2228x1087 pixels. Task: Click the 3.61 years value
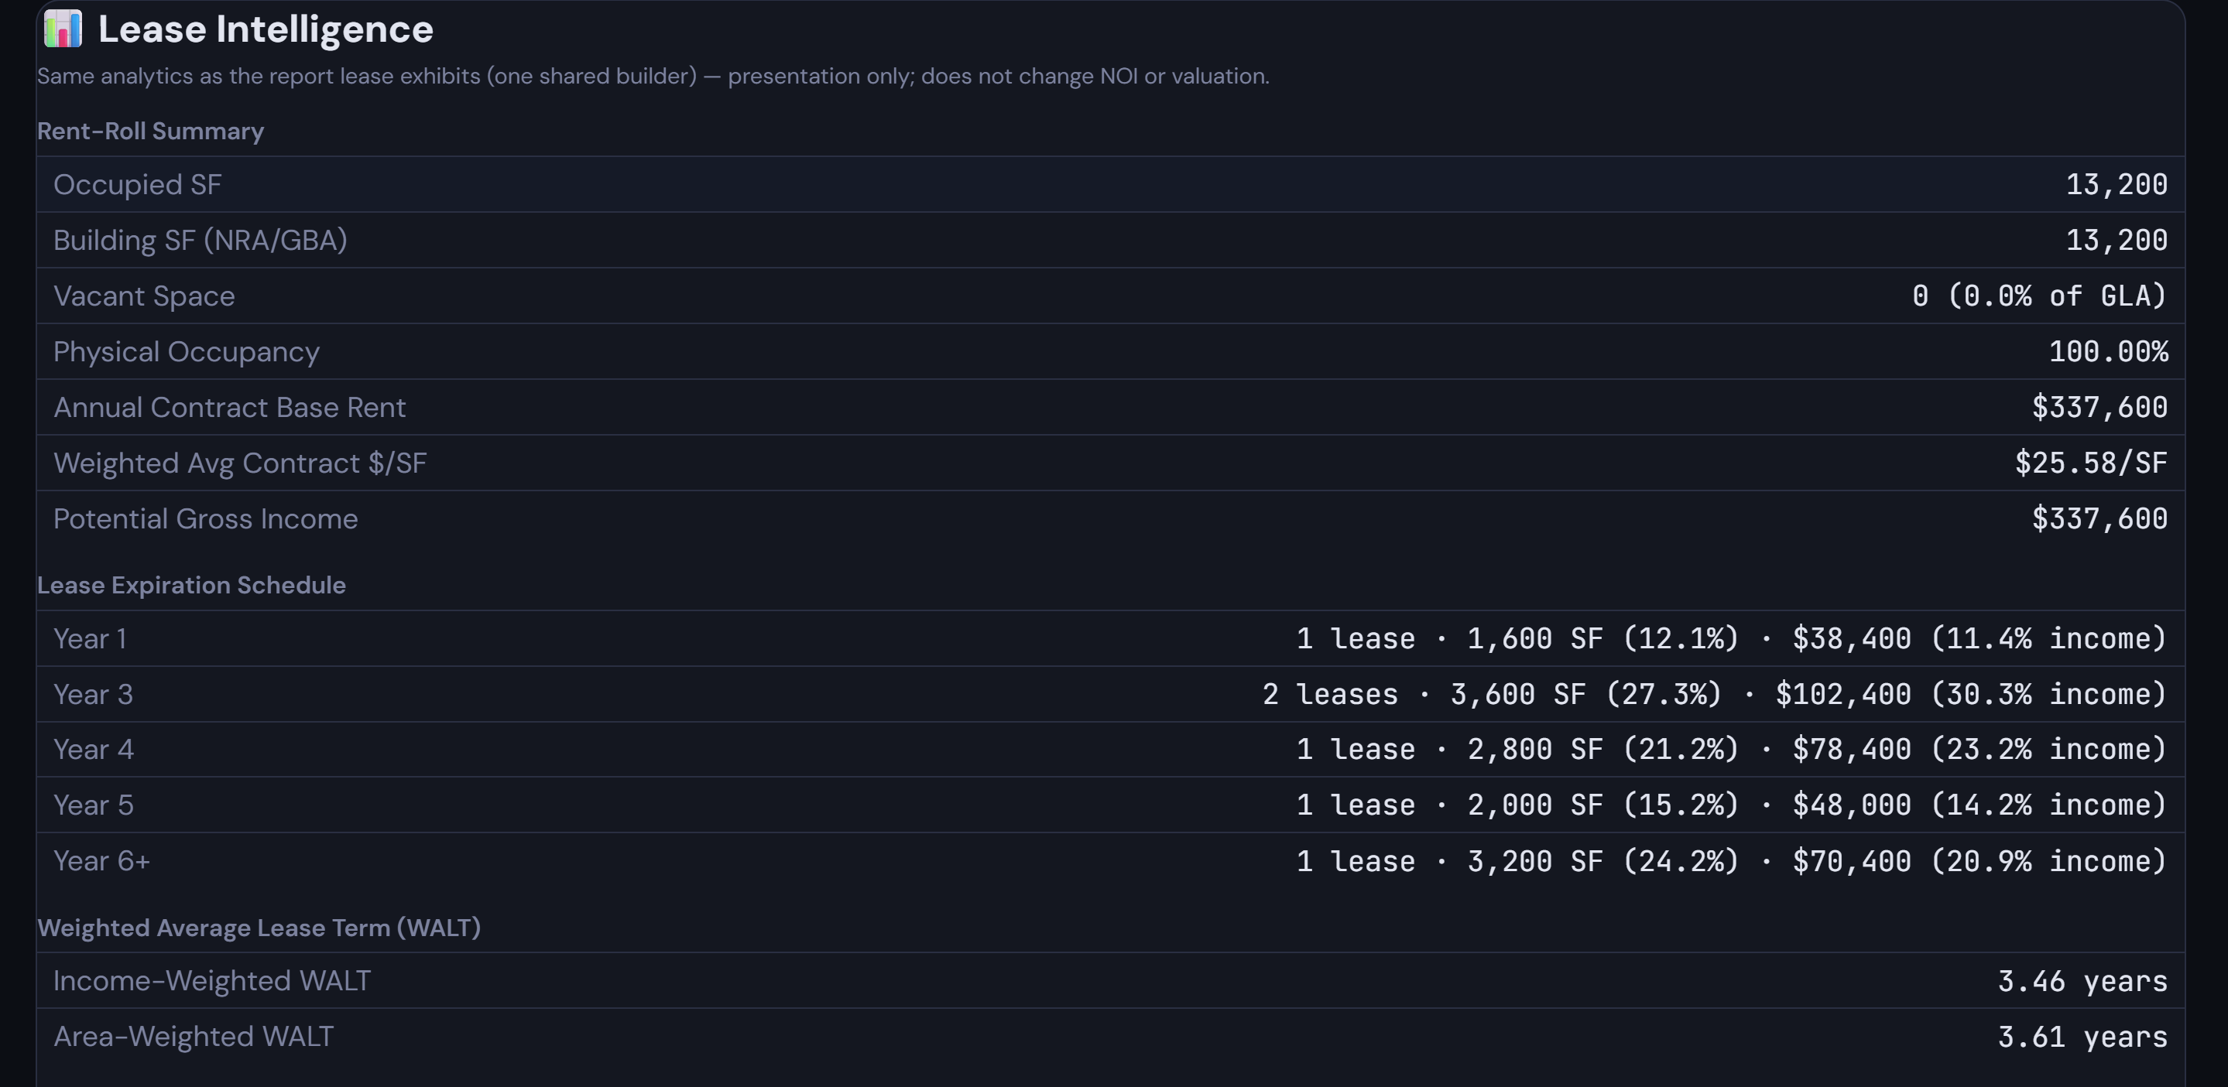pos(2082,1037)
